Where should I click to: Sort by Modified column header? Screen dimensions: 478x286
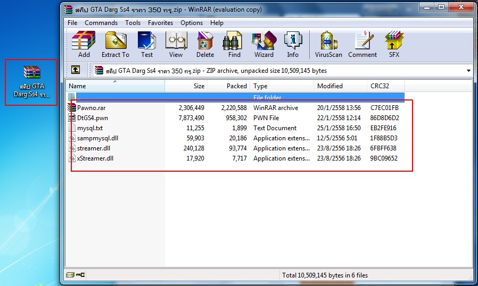pyautogui.click(x=340, y=86)
